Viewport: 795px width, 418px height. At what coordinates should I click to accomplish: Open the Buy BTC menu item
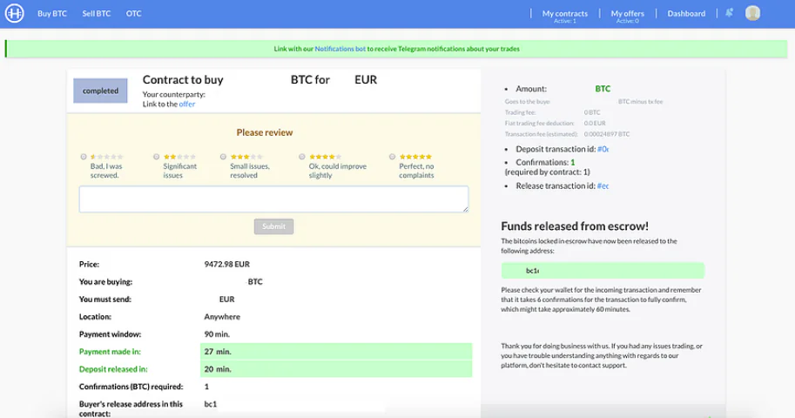(52, 14)
